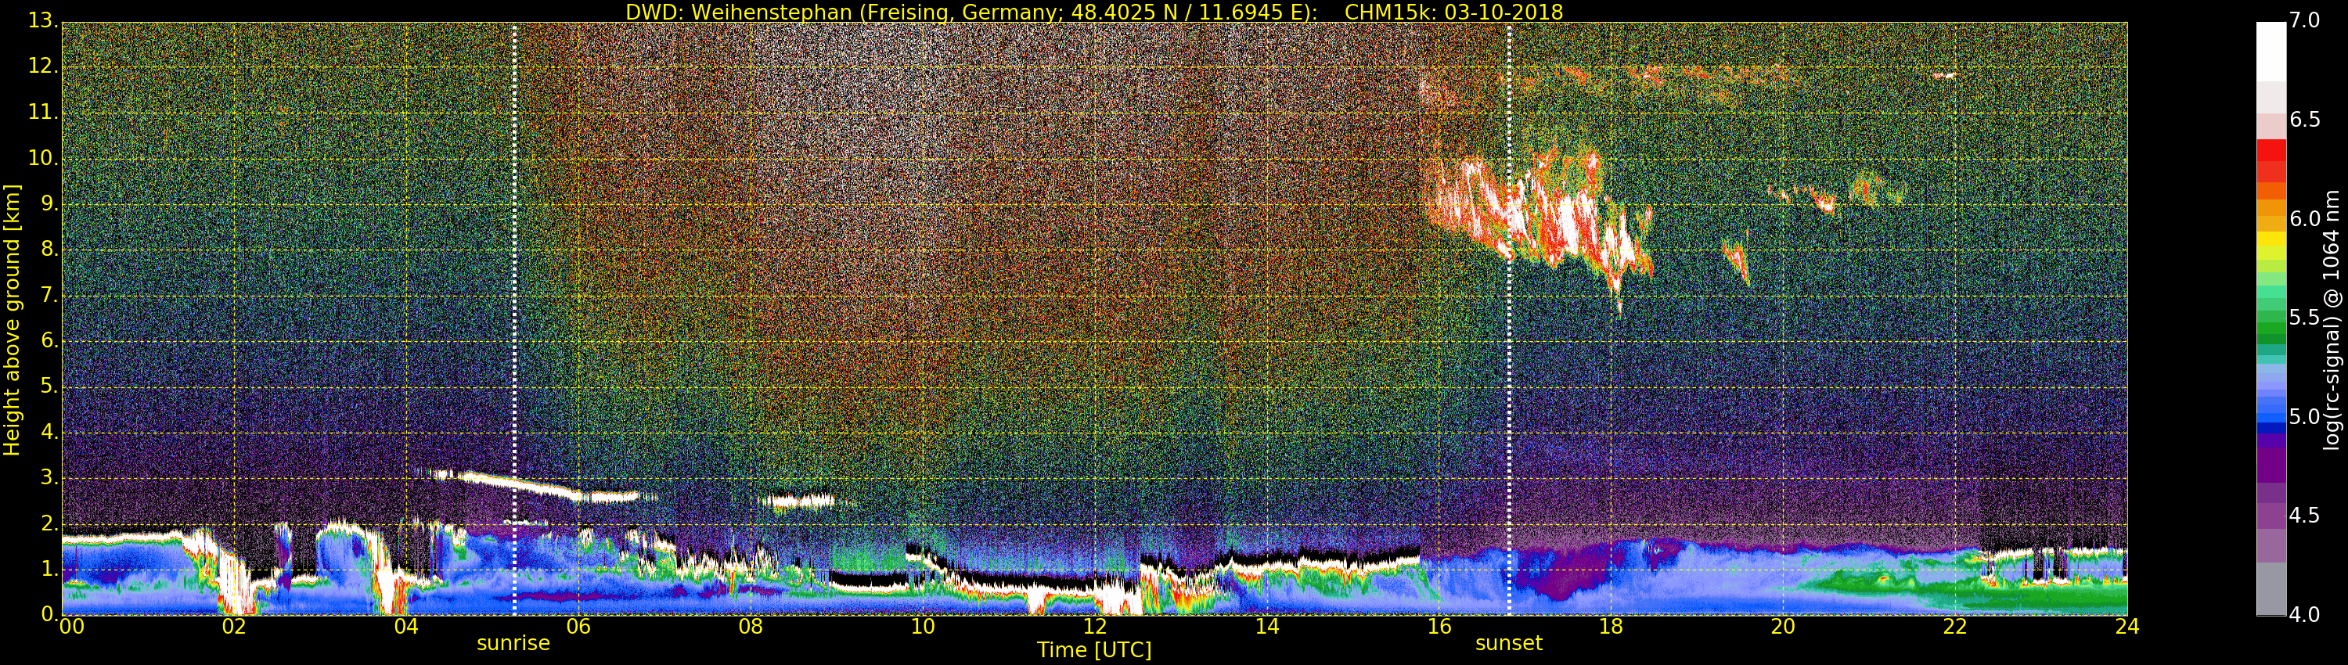Click the height axis tick "8."
This screenshot has width=2348, height=665.
click(x=49, y=250)
